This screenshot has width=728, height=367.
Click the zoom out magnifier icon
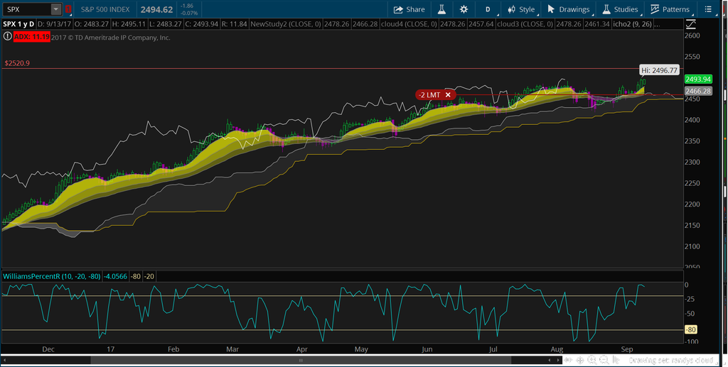[604, 360]
